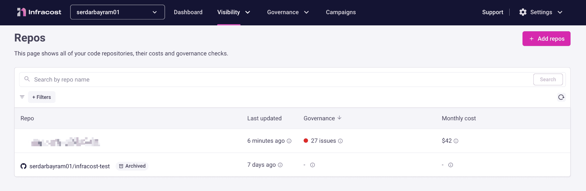
Task: Sort by the Repo column header
Action: pyautogui.click(x=27, y=118)
